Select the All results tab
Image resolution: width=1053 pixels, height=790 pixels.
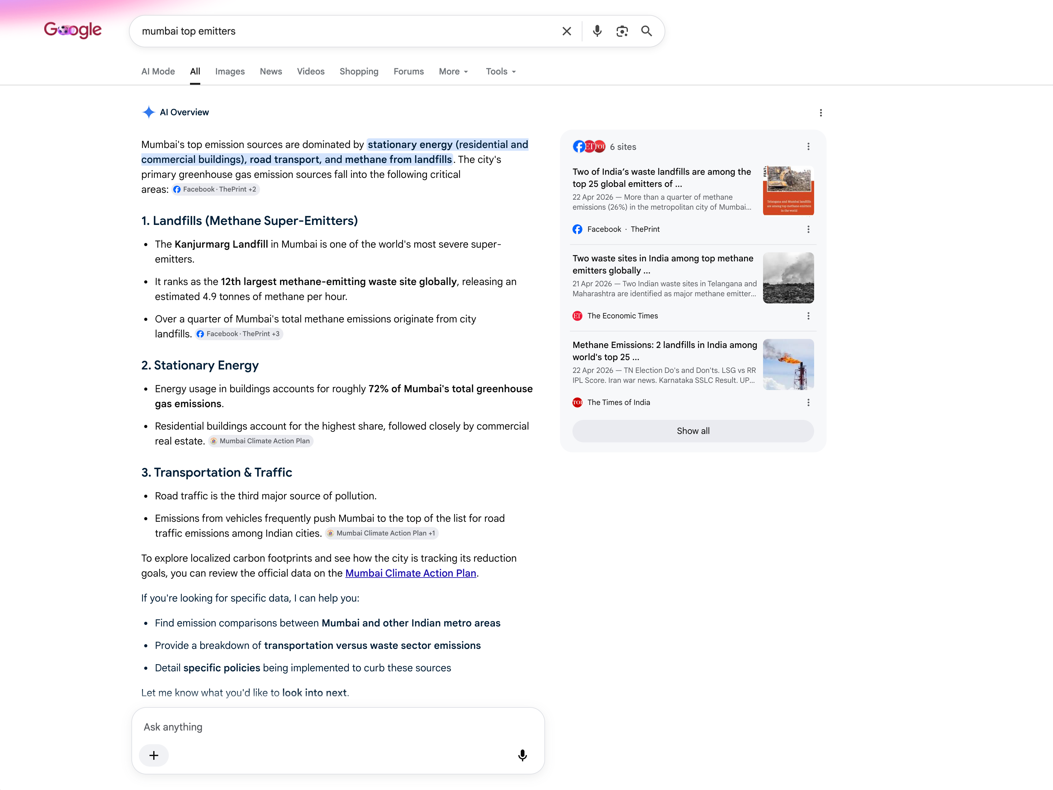[195, 71]
